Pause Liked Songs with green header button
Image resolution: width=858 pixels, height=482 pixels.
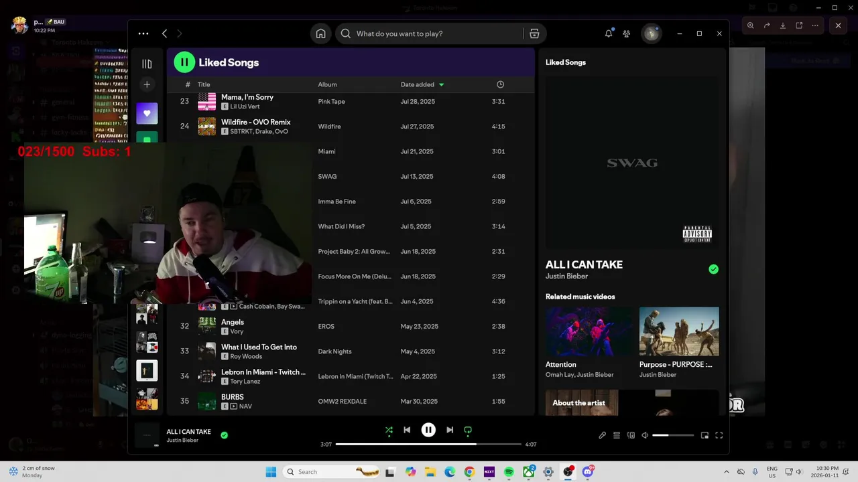pyautogui.click(x=184, y=62)
